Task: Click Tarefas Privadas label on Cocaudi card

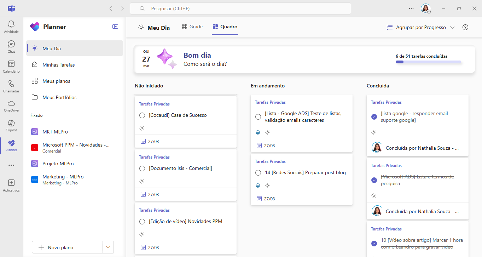Action: [154, 104]
